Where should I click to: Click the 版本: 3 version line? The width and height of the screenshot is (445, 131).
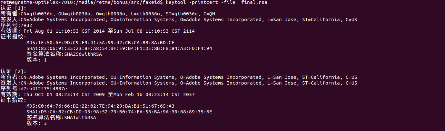[36, 123]
